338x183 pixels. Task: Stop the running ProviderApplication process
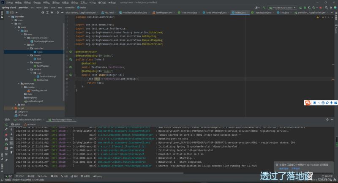coord(6,134)
